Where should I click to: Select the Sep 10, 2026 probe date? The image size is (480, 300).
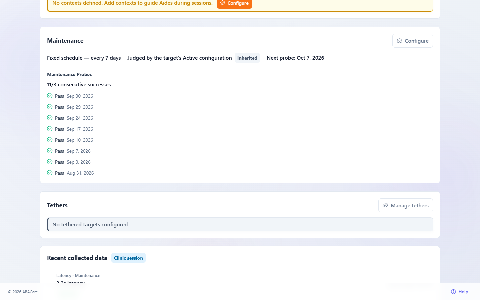[x=80, y=140]
